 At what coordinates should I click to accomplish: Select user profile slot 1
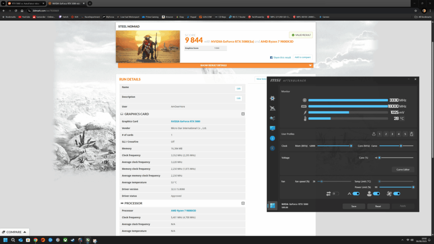click(379, 134)
